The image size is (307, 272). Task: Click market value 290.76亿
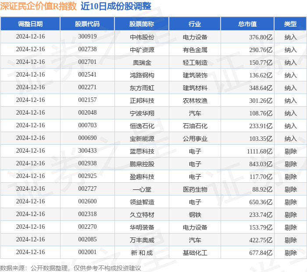[x=261, y=50]
